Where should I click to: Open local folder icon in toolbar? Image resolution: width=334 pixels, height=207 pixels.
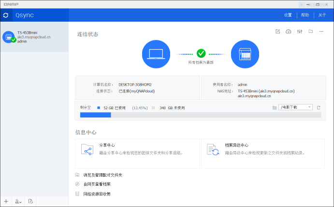coord(311,31)
